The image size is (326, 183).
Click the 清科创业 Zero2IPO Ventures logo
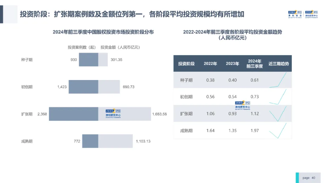coord(295,14)
